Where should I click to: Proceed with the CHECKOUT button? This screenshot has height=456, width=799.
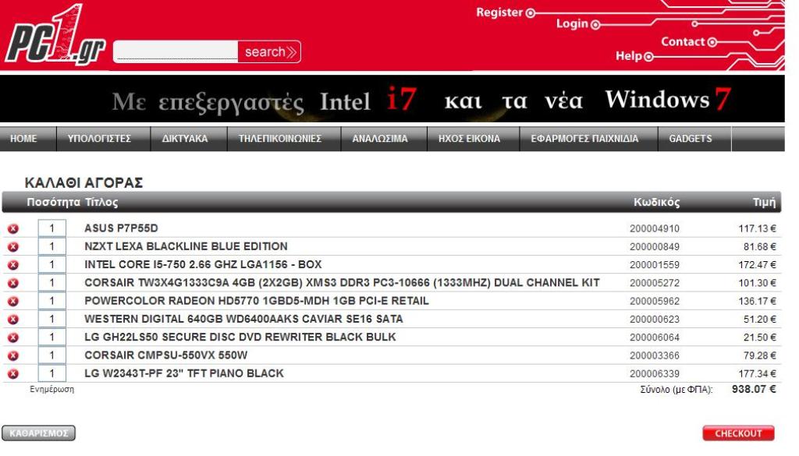(x=738, y=433)
